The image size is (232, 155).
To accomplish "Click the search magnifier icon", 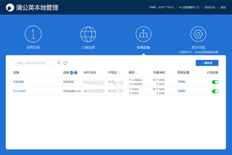I will (x=59, y=63).
